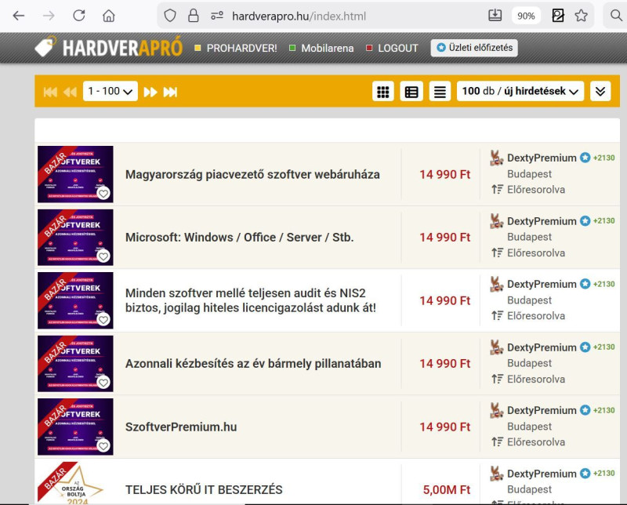Viewport: 627px width, 505px height.
Task: Open DextyPremium profile in Magyarország piacvezető row
Action: [542, 158]
